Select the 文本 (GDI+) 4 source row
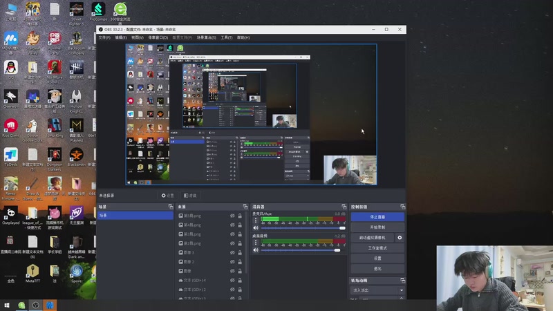553x311 pixels. coord(211,281)
